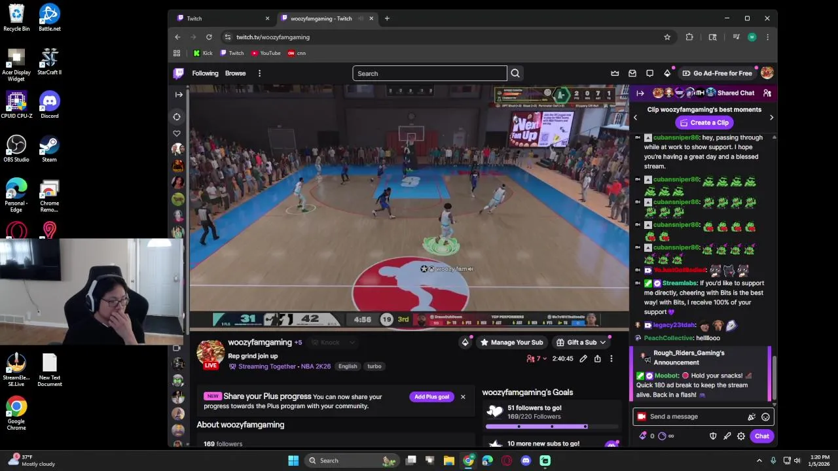838x471 pixels.
Task: Expand the left followed channels sidebar
Action: [x=179, y=95]
